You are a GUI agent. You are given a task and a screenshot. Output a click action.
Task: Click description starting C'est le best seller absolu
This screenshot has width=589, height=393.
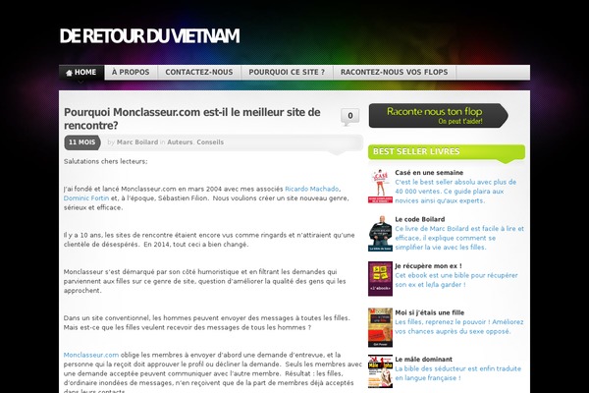(x=455, y=191)
